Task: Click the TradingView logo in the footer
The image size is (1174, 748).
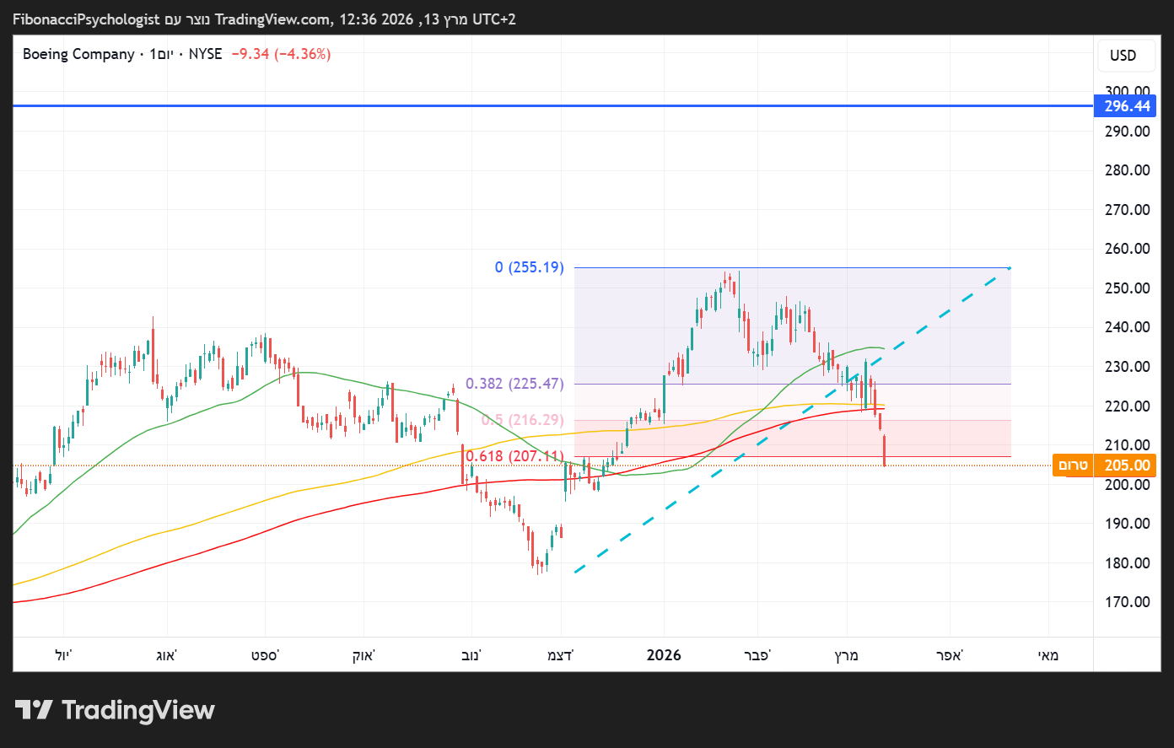Action: [115, 710]
